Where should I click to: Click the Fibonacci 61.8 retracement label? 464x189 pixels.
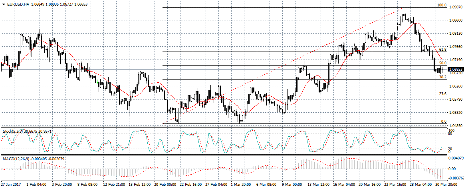[x=442, y=50]
